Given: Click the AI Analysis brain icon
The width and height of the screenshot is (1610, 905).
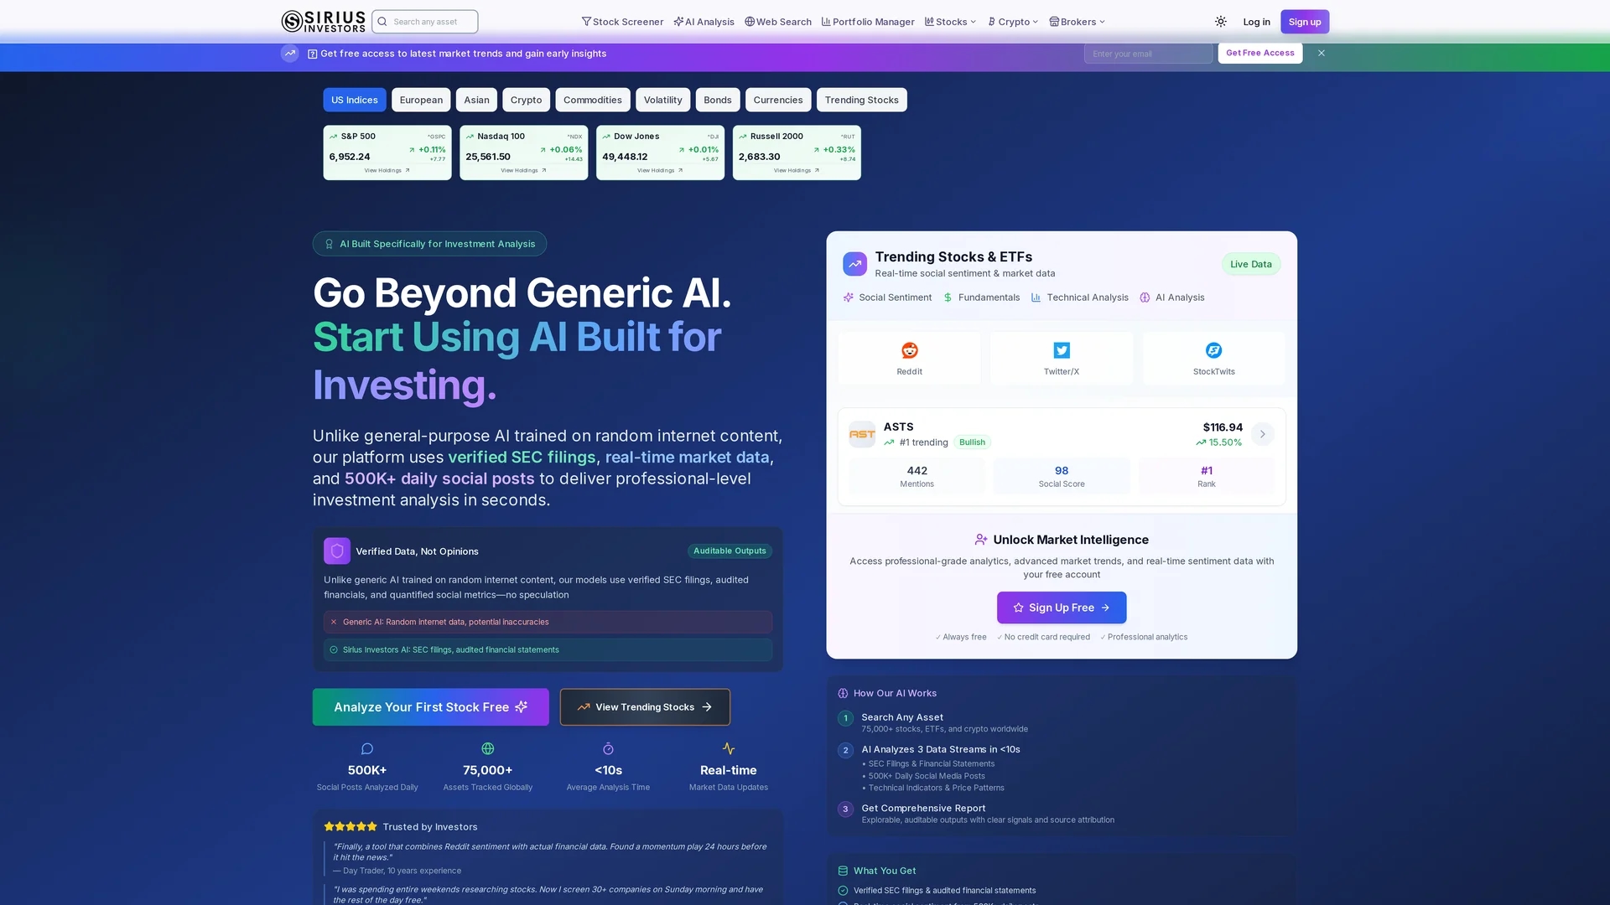Looking at the screenshot, I should point(1145,297).
